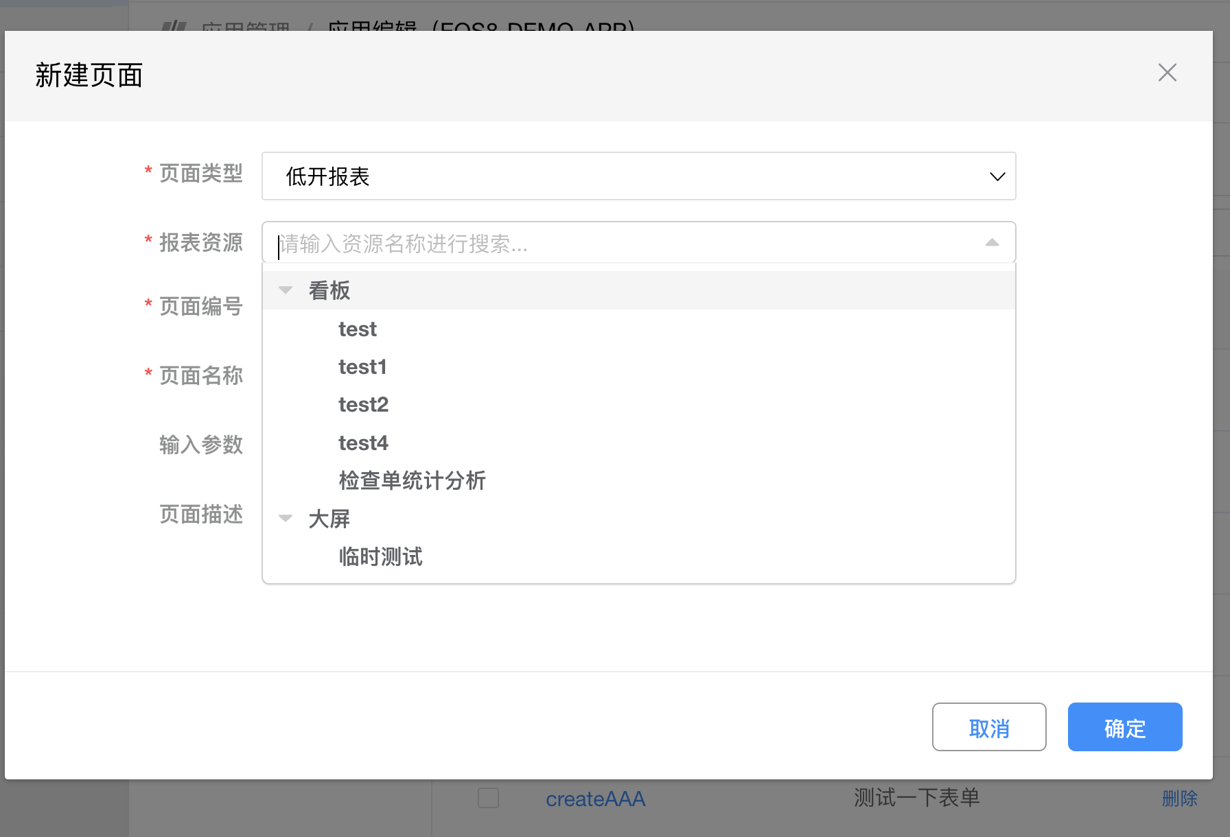Click the chevron arrow in 页面类型 select
Viewport: 1230px width, 837px height.
[997, 176]
